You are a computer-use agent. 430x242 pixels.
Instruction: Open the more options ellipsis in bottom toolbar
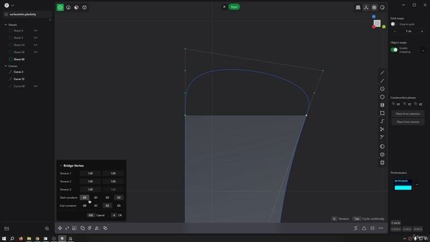point(381,228)
